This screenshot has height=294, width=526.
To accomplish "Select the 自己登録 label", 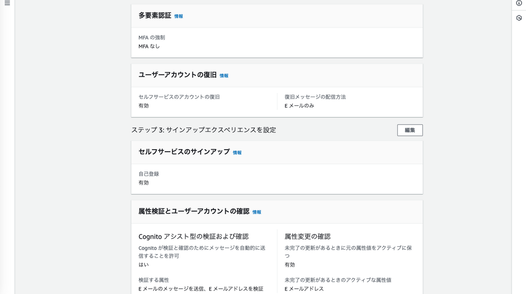I will [149, 174].
